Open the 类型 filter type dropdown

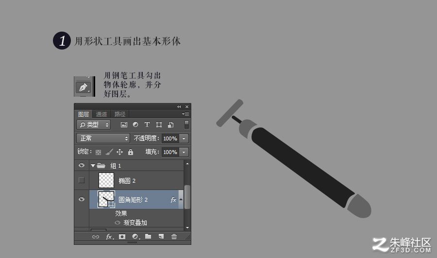pos(93,125)
